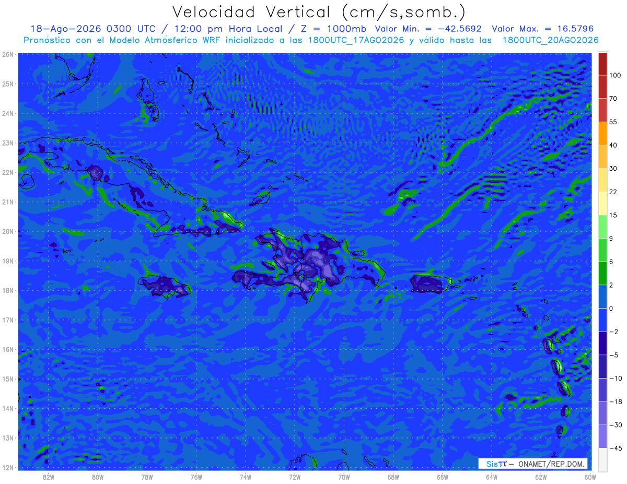The height and width of the screenshot is (484, 627).
Task: Click the "15N" latitude label
Action: 7,379
